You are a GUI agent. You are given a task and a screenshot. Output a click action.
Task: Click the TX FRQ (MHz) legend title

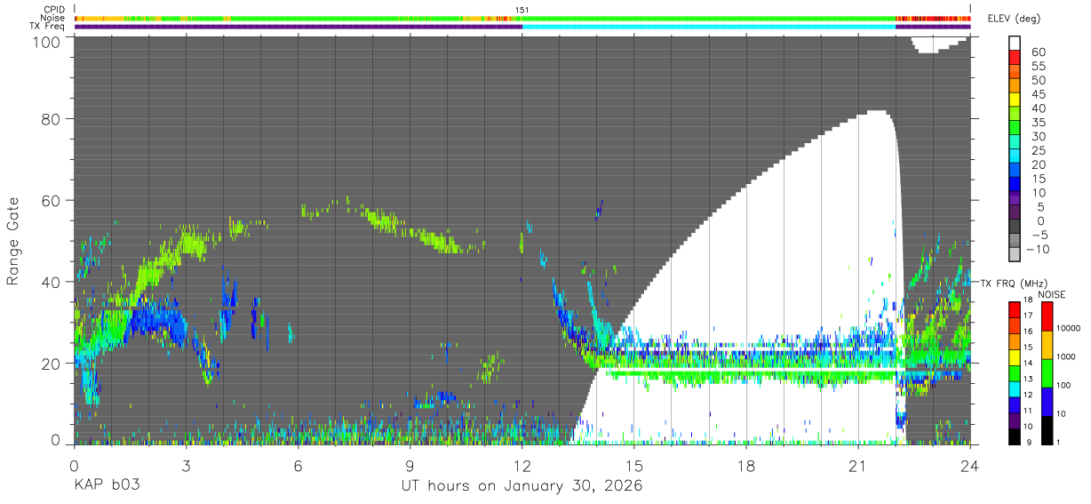1014,283
